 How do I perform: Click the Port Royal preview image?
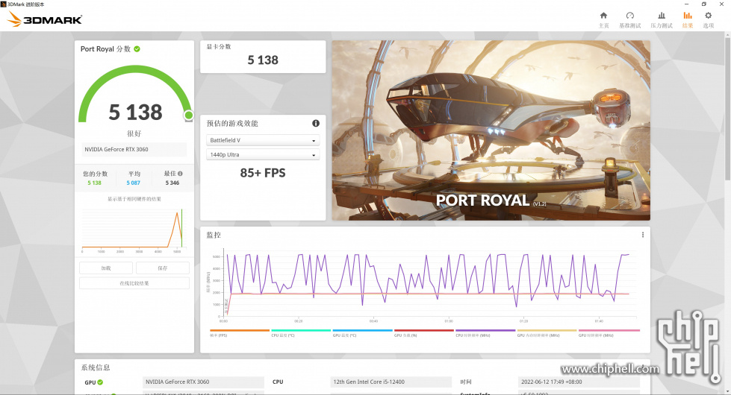491,130
